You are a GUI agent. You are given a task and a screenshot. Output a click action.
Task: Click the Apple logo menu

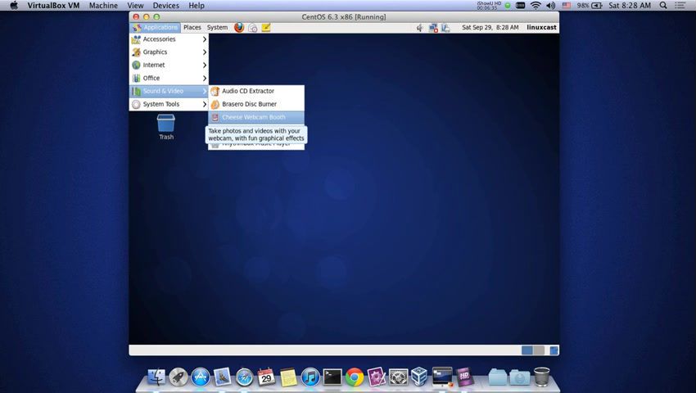(14, 6)
